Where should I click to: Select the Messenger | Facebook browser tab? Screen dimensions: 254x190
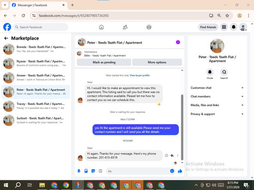point(39,5)
